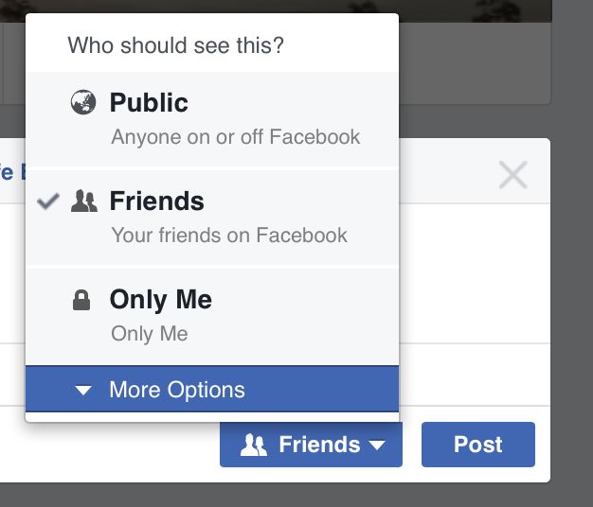This screenshot has width=593, height=507.
Task: Click the checkmark beside the Friends option
Action: click(48, 201)
